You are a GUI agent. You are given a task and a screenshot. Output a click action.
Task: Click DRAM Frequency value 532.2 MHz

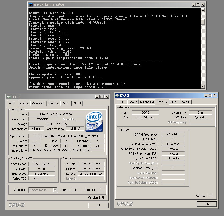coord(173,134)
